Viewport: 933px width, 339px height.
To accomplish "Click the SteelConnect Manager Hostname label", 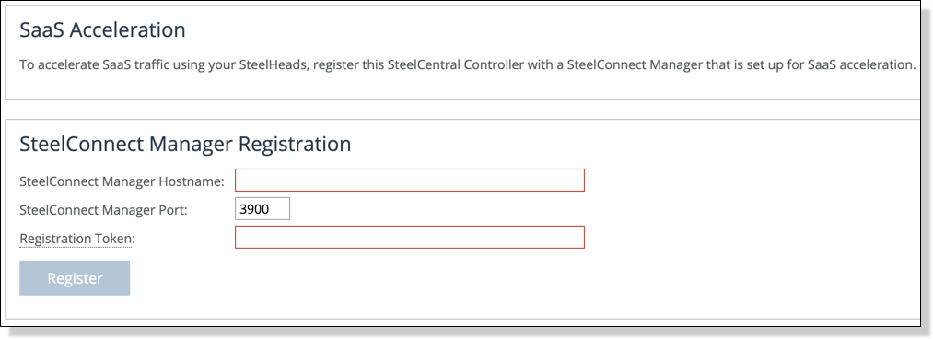I will (122, 181).
